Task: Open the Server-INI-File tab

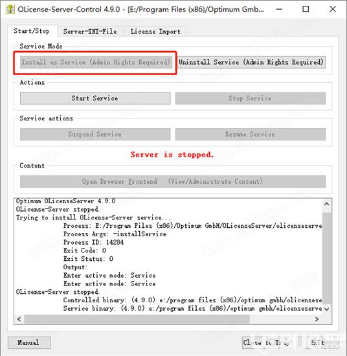Action: [90, 31]
